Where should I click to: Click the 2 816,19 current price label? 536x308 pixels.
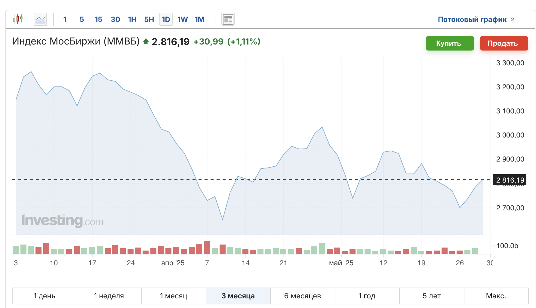coord(510,180)
